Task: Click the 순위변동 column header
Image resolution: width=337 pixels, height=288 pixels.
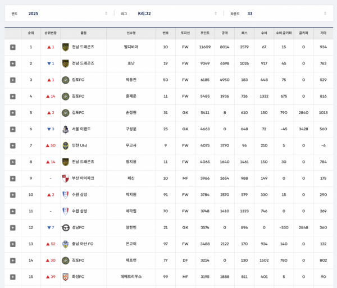Action: 51,33
